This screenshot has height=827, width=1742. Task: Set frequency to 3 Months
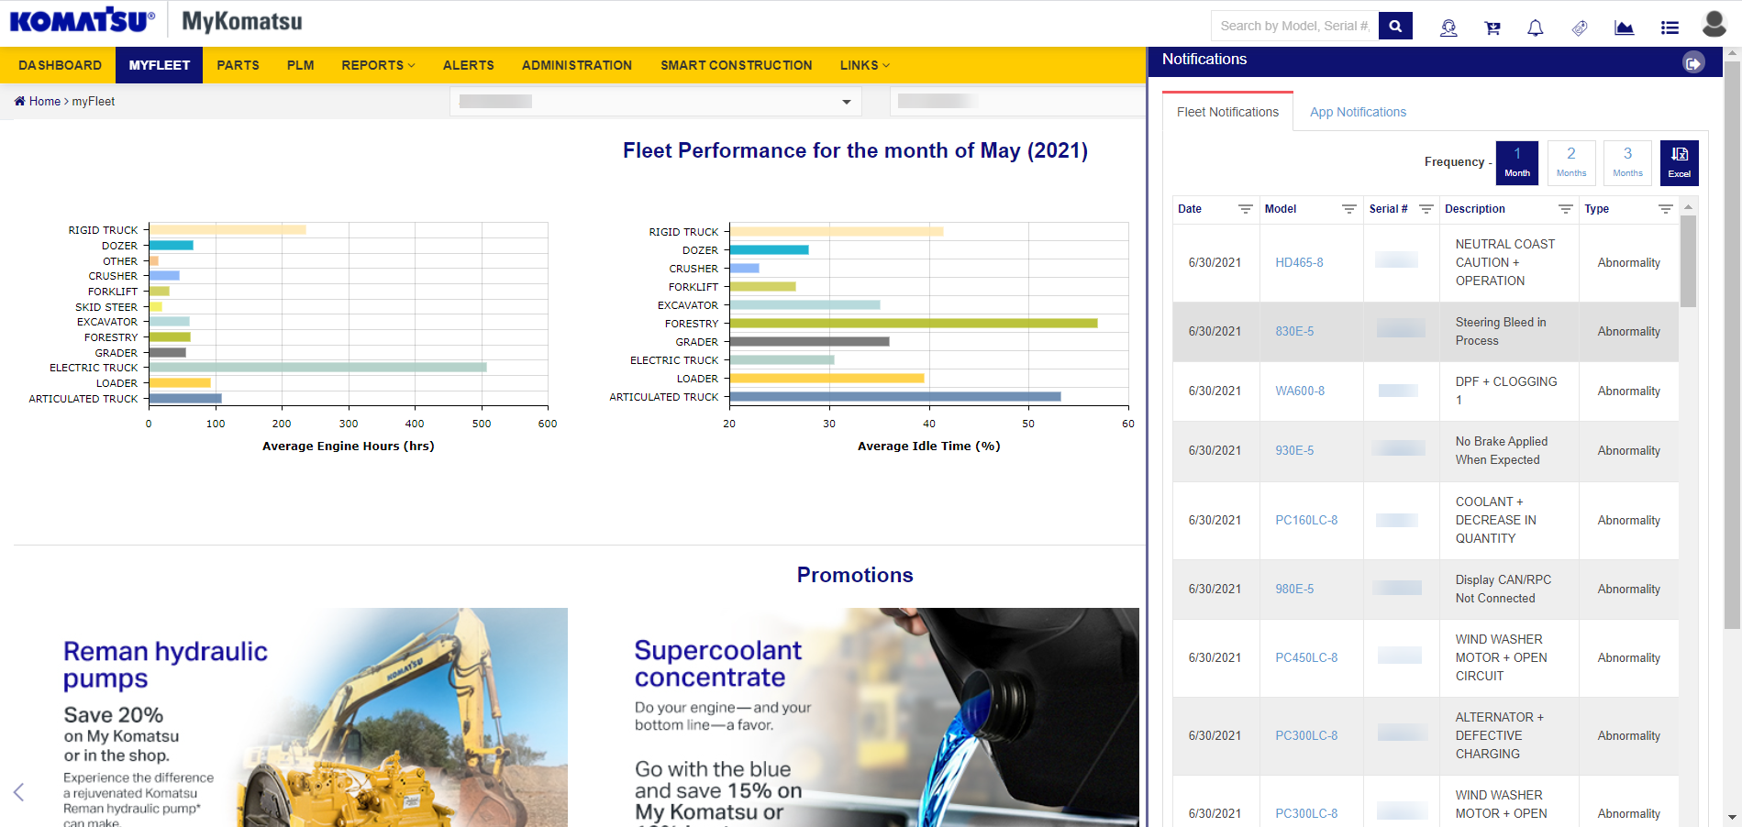(x=1627, y=163)
